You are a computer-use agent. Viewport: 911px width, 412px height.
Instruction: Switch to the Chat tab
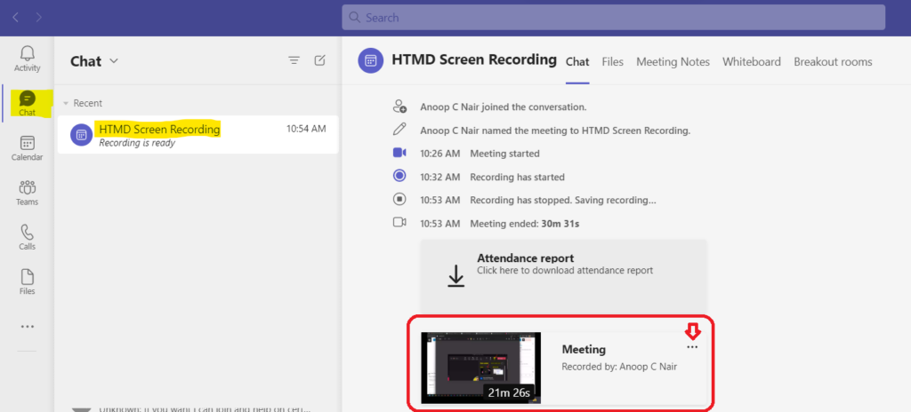coord(577,61)
